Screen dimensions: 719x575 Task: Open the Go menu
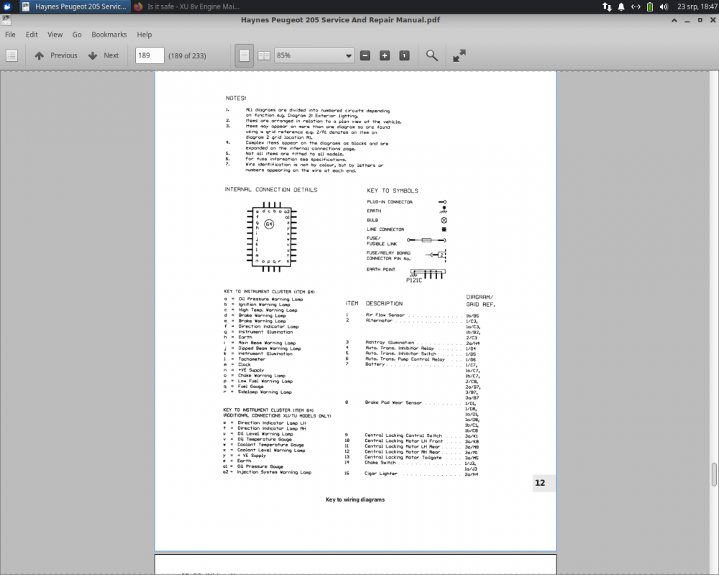coord(77,34)
